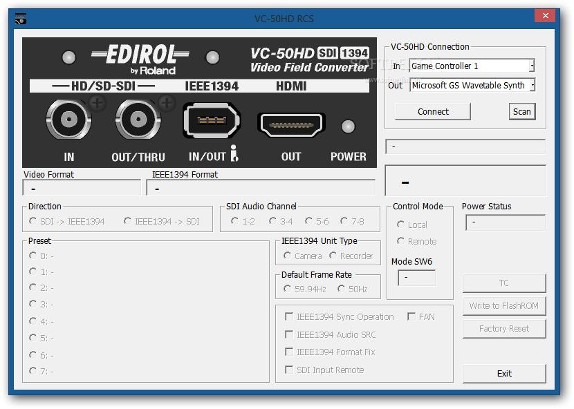
Task: Set default frame rate to 50Hz
Action: [x=353, y=289]
